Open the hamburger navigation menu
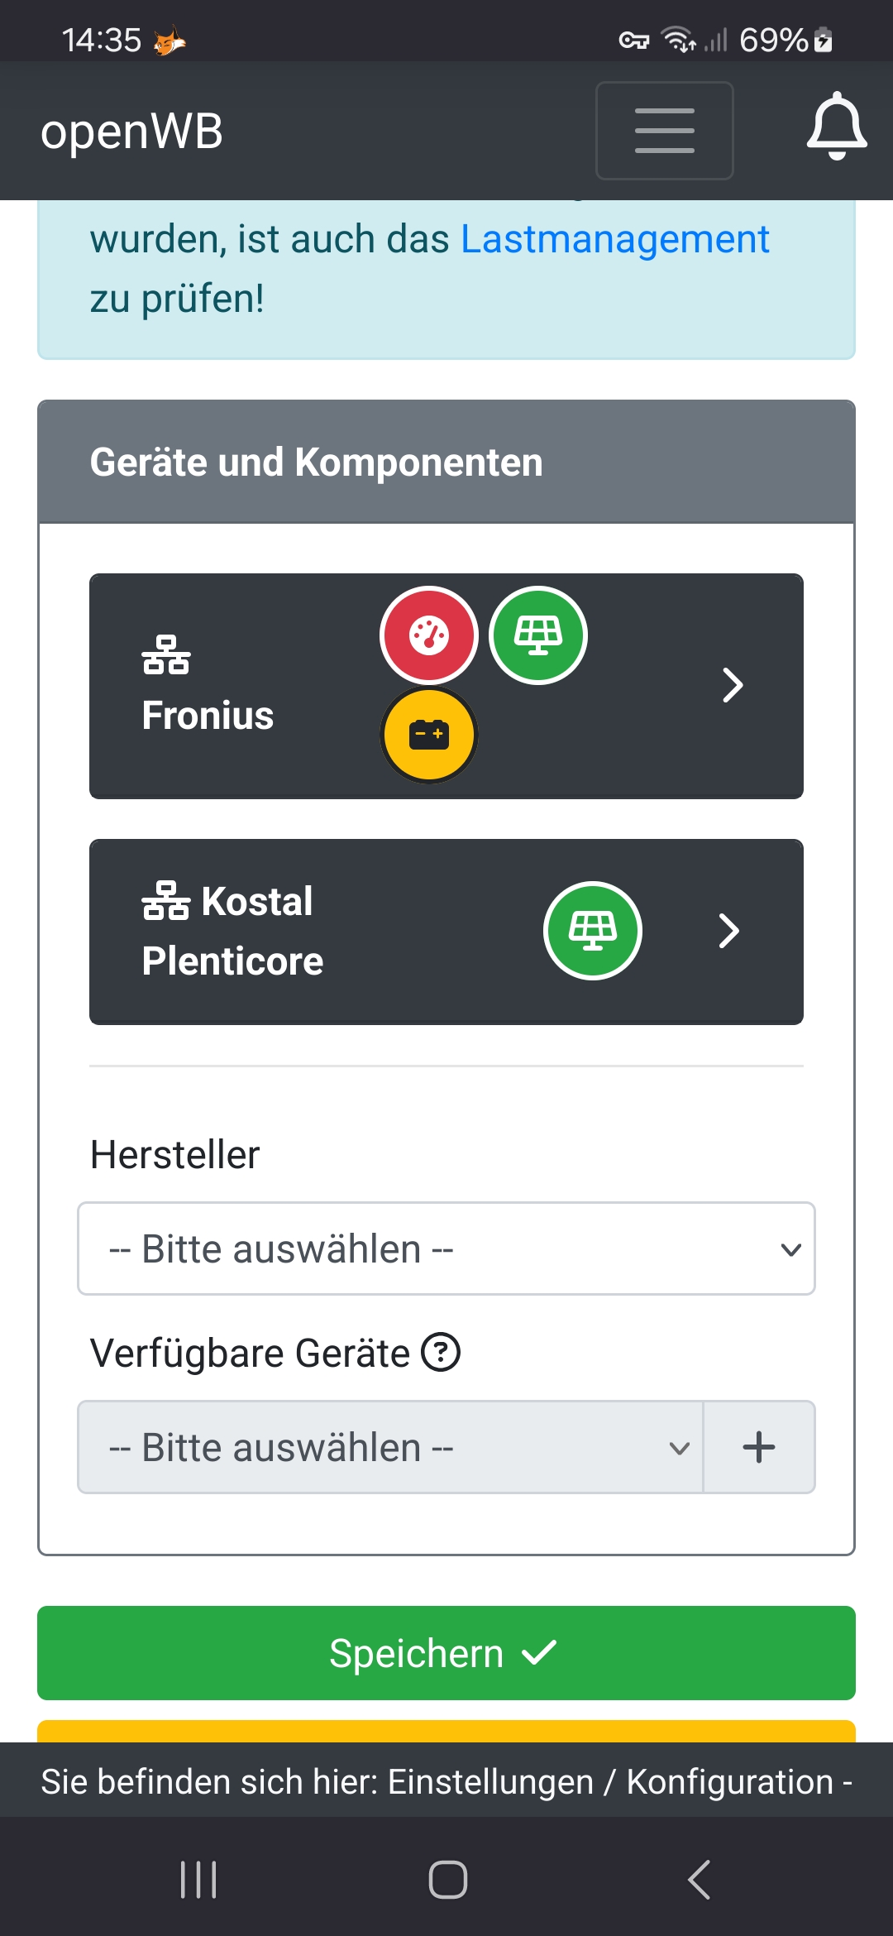Image resolution: width=893 pixels, height=1936 pixels. pyautogui.click(x=664, y=131)
